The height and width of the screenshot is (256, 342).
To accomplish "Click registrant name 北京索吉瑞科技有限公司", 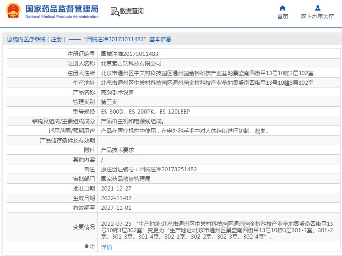I will coord(131,63).
